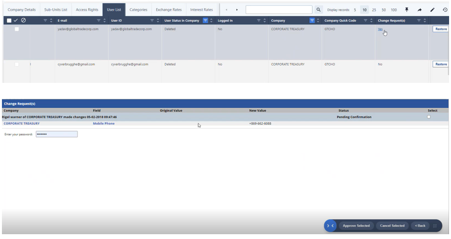Click the Back button
Viewport: 451px width, 239px height.
pyautogui.click(x=420, y=226)
